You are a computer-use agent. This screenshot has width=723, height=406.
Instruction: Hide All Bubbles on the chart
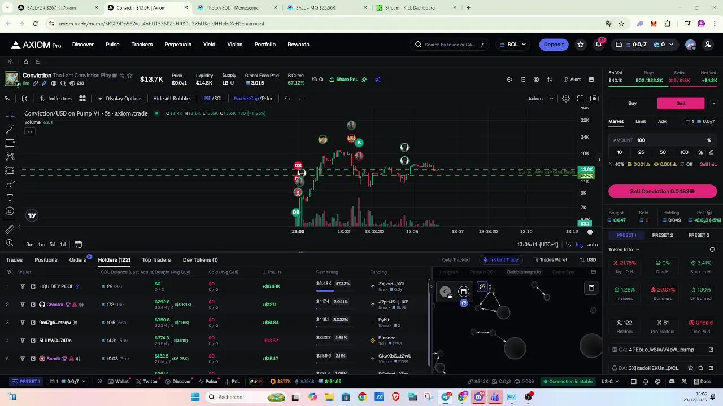172,99
